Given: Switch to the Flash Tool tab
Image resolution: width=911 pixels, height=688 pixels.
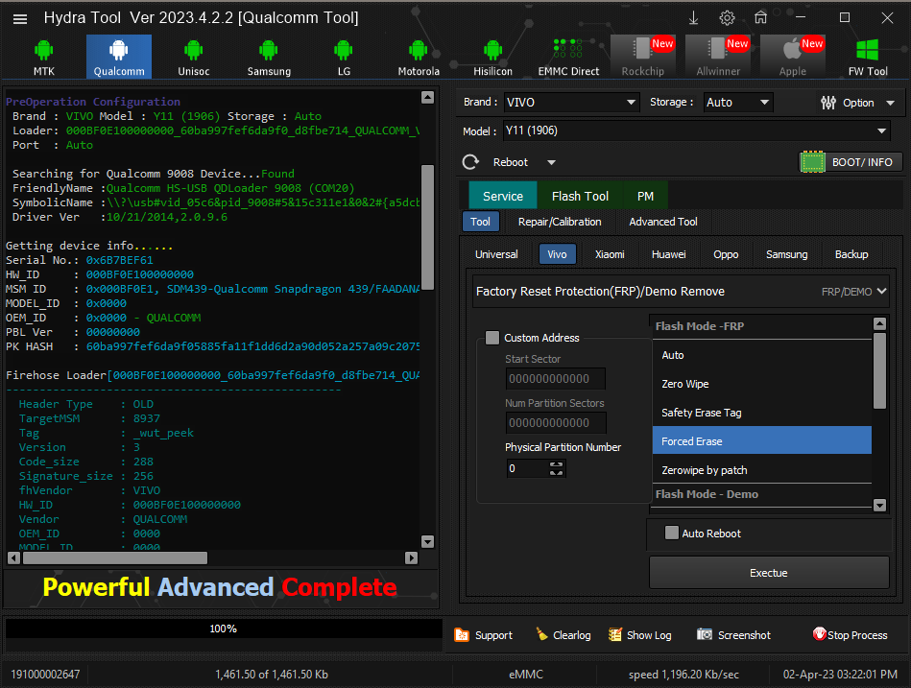Looking at the screenshot, I should (580, 197).
